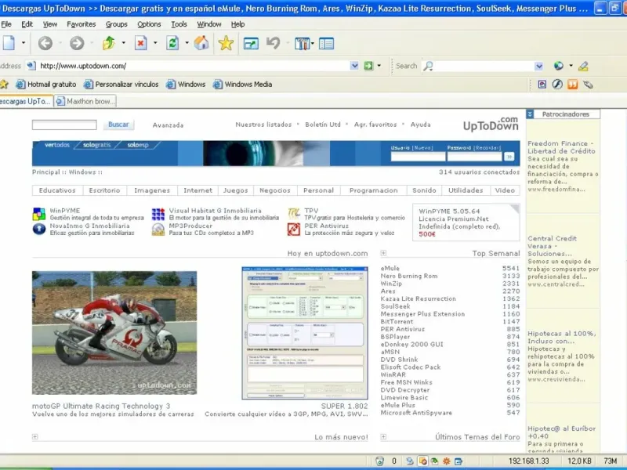Expand the Lo más nuevo plus box
The image size is (627, 470).
(x=34, y=437)
